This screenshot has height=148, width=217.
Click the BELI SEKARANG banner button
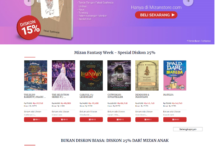coord(156,15)
